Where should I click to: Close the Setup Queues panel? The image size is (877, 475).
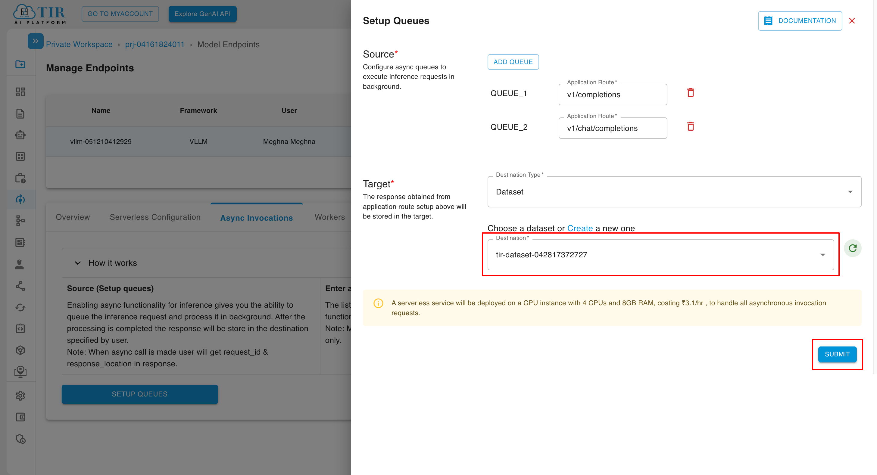tap(852, 21)
